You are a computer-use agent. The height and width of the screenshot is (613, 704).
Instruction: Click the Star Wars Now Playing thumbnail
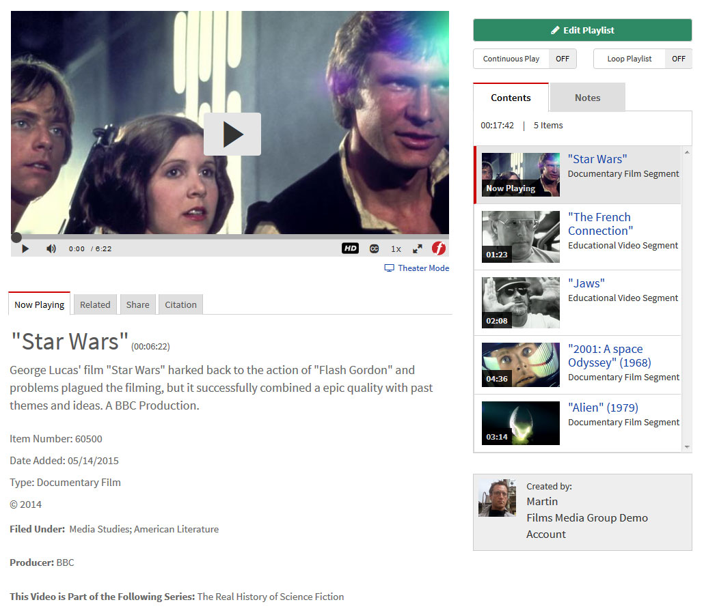(521, 175)
